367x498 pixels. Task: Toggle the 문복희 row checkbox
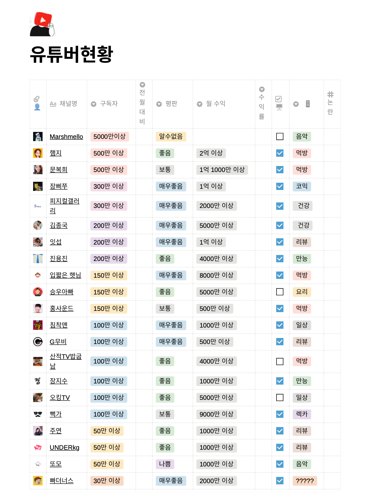pyautogui.click(x=280, y=170)
